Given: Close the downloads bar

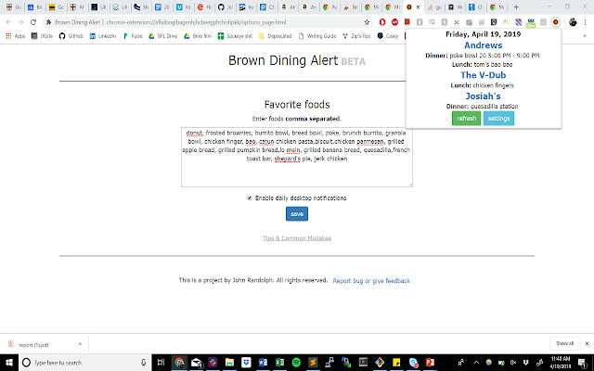Looking at the screenshot, I should click(x=587, y=344).
